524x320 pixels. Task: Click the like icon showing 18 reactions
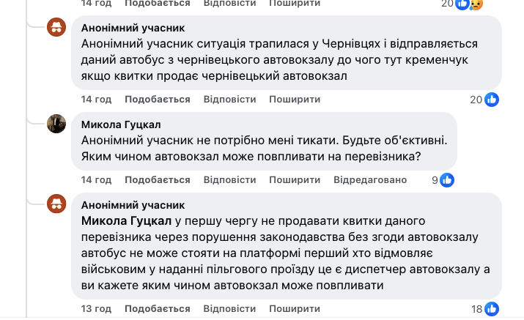tap(492, 309)
